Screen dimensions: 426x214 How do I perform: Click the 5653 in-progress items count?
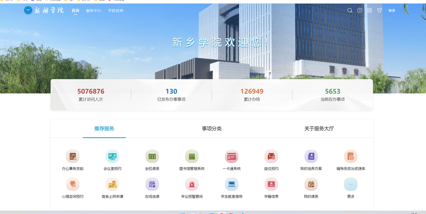[x=333, y=91]
